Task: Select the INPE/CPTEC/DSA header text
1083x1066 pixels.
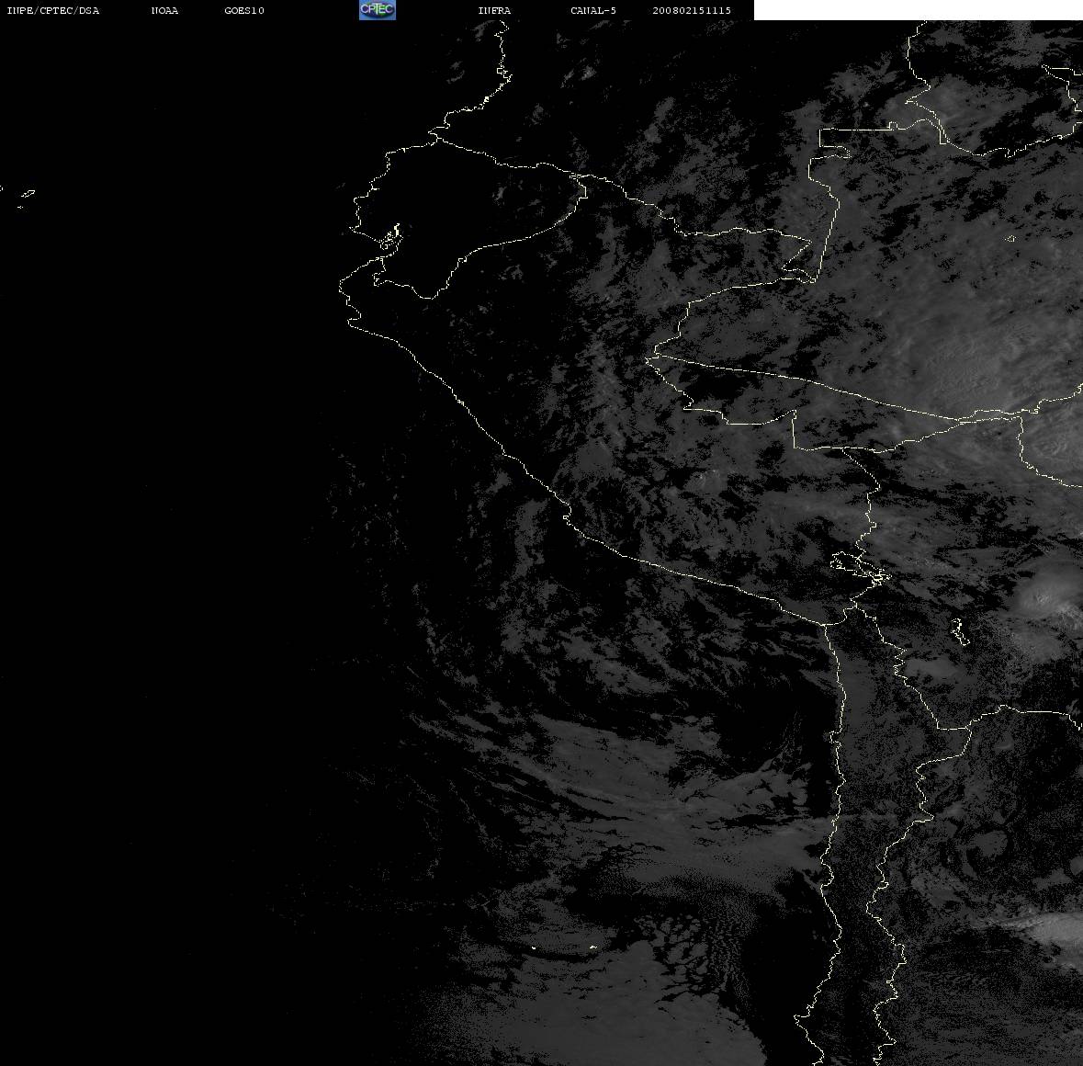Action: [x=53, y=10]
